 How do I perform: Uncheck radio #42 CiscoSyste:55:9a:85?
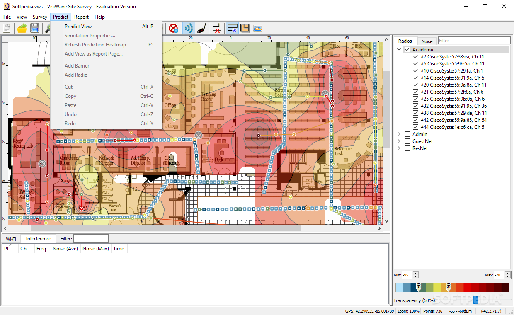[x=415, y=120]
